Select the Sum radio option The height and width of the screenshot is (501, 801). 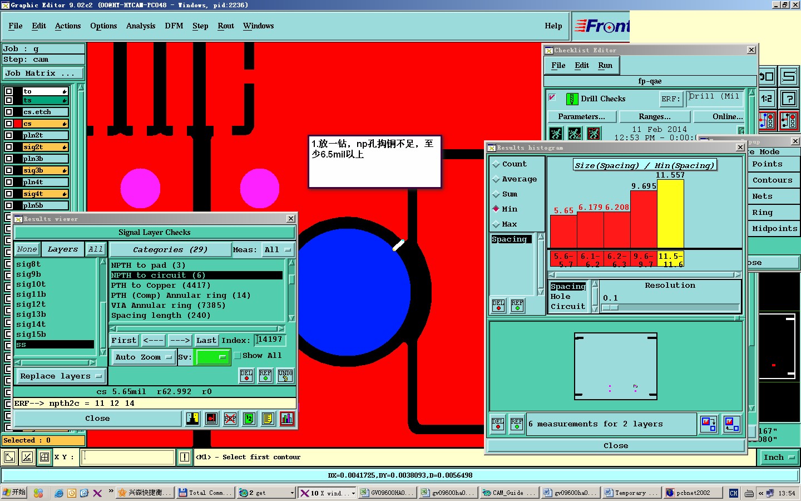click(496, 194)
